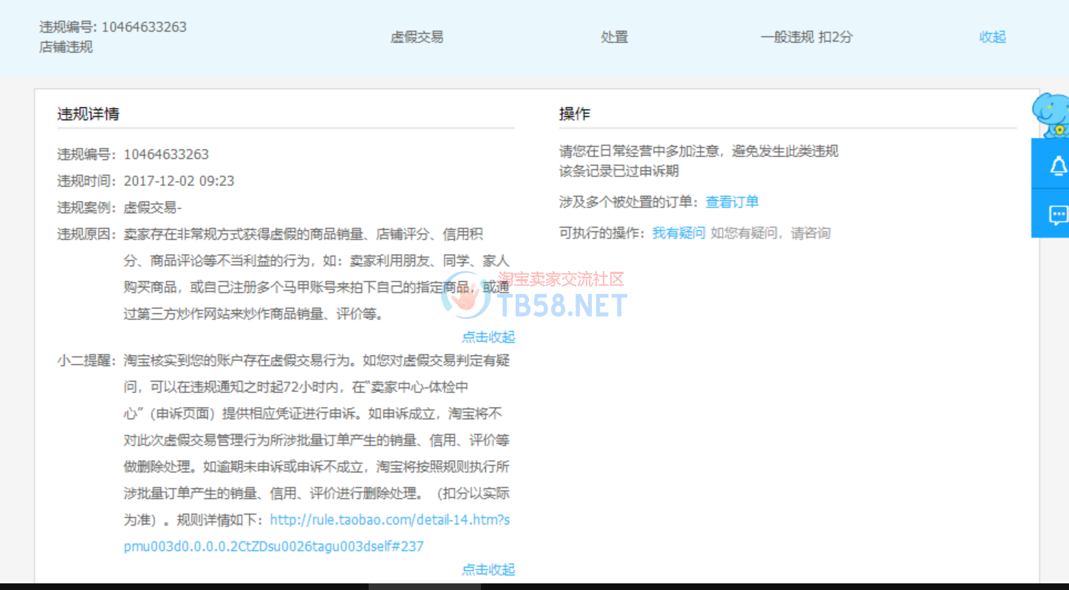Open the 查看订单 link
The image size is (1069, 590).
(732, 202)
